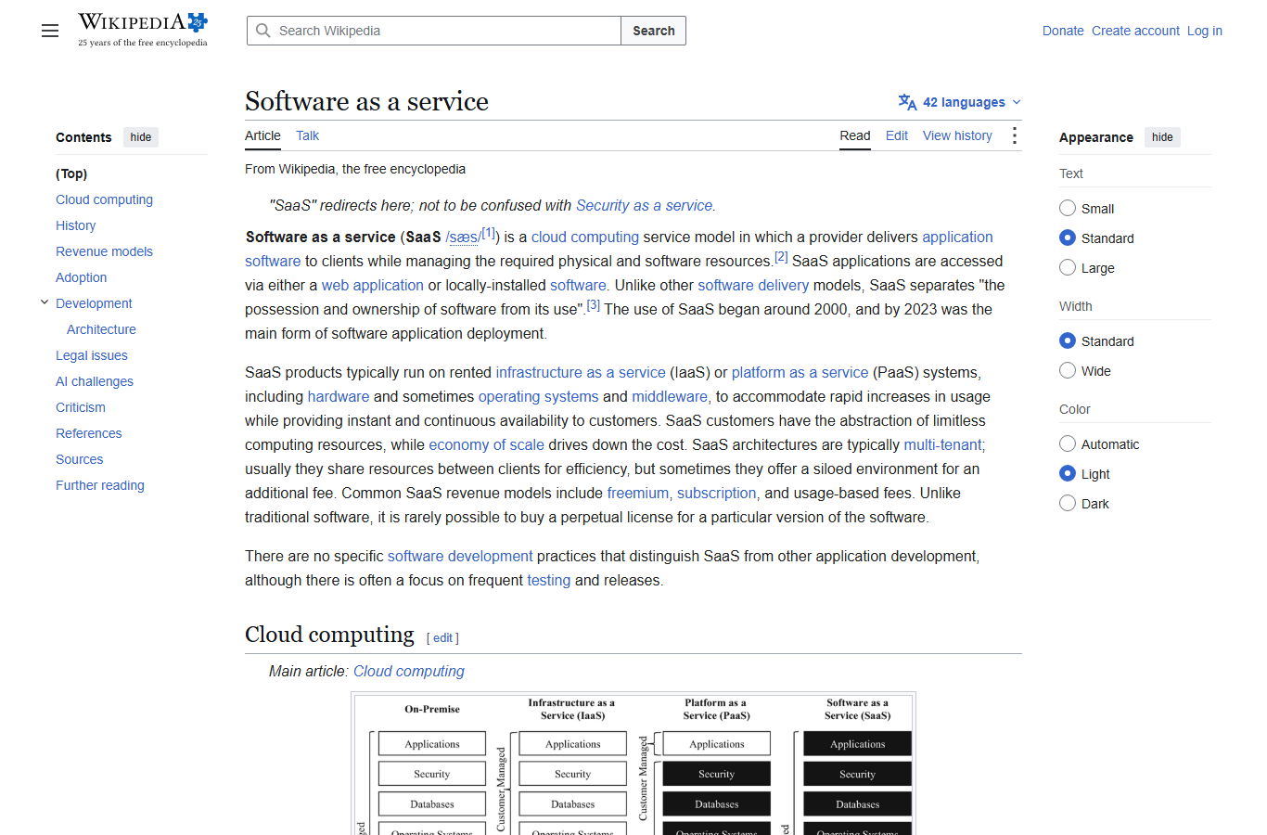Select Large text size
Viewport: 1267px width, 835px height.
(x=1068, y=267)
